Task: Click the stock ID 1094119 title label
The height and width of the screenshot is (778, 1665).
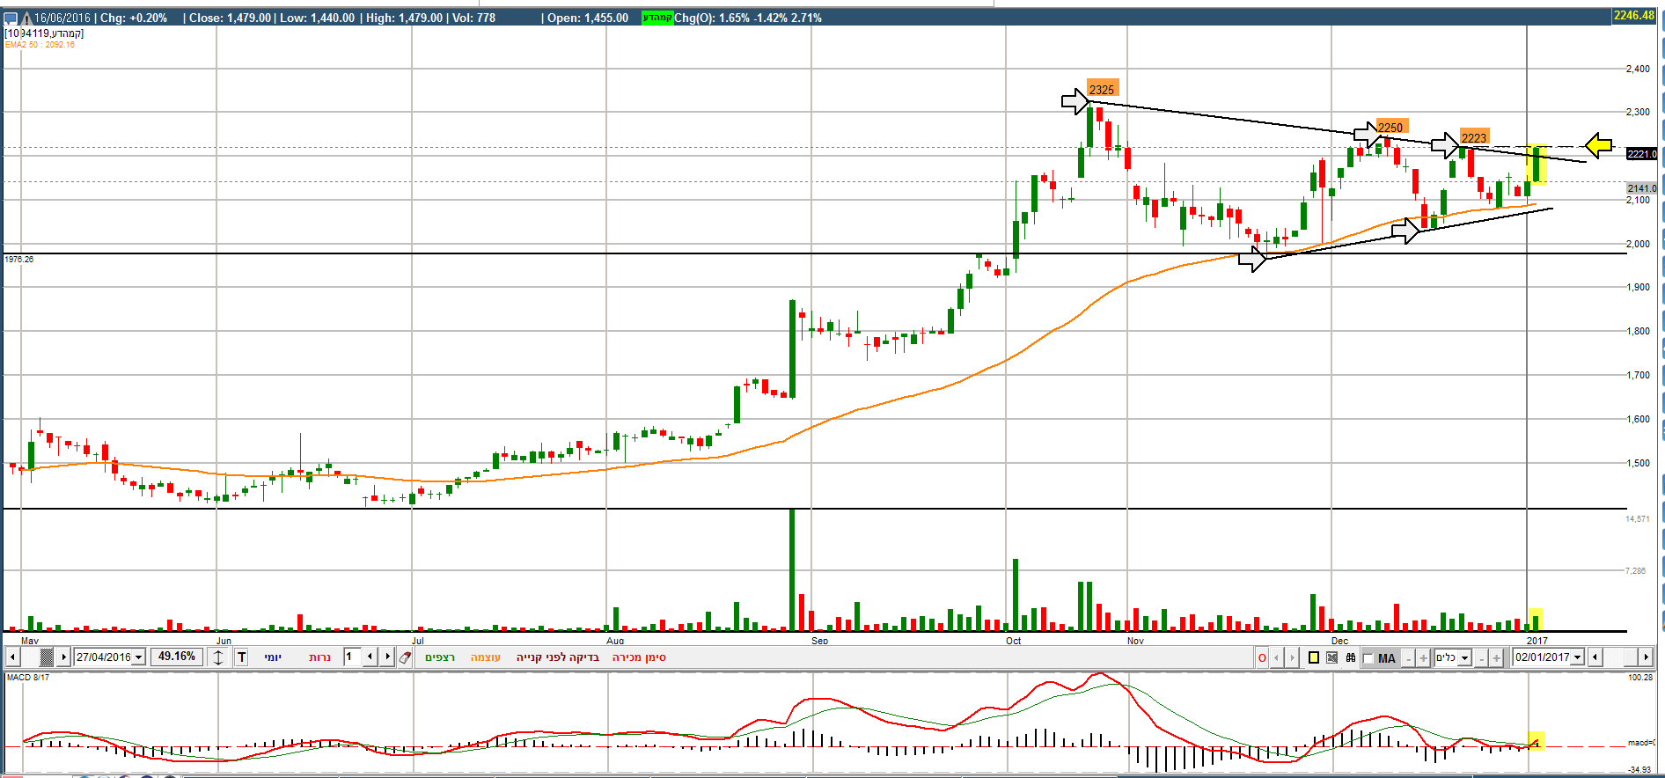Action: pos(44,33)
